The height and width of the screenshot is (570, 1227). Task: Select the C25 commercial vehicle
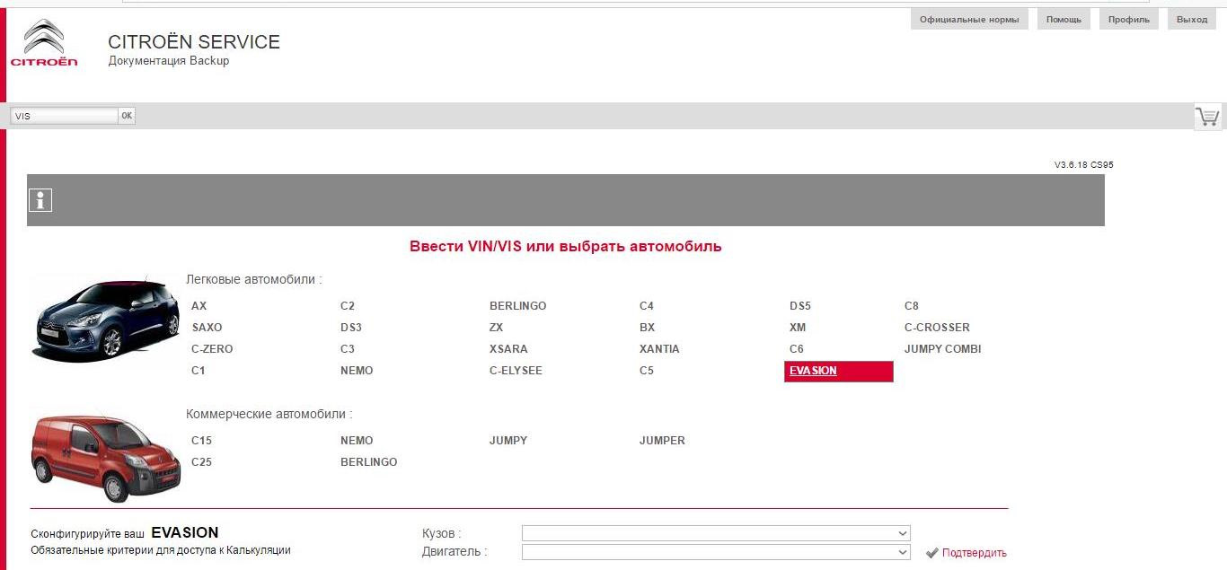tap(202, 462)
